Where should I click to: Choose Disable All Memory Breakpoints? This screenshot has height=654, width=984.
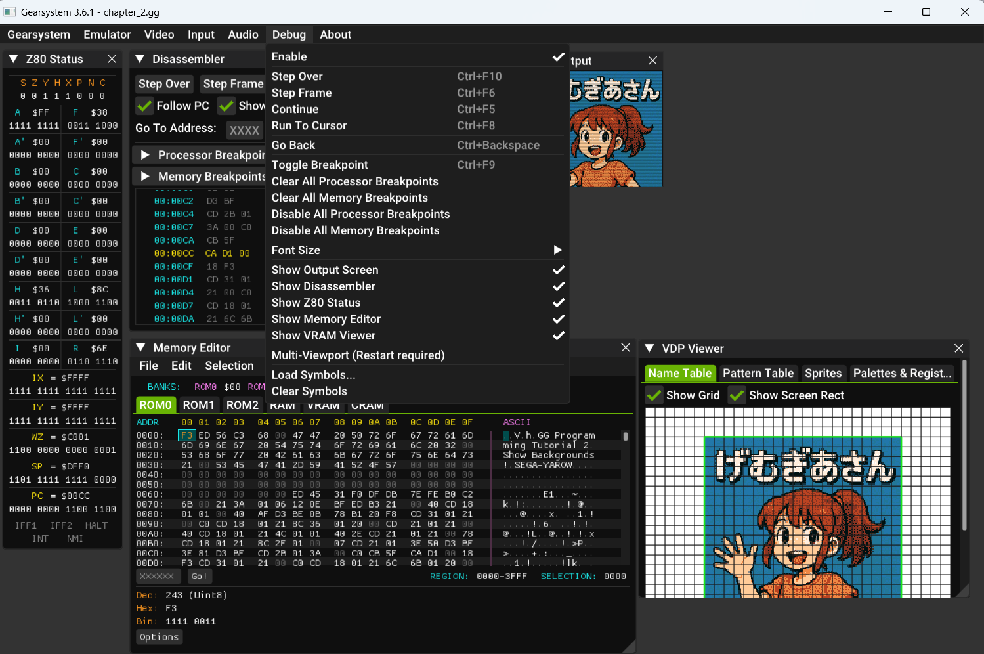click(x=417, y=230)
